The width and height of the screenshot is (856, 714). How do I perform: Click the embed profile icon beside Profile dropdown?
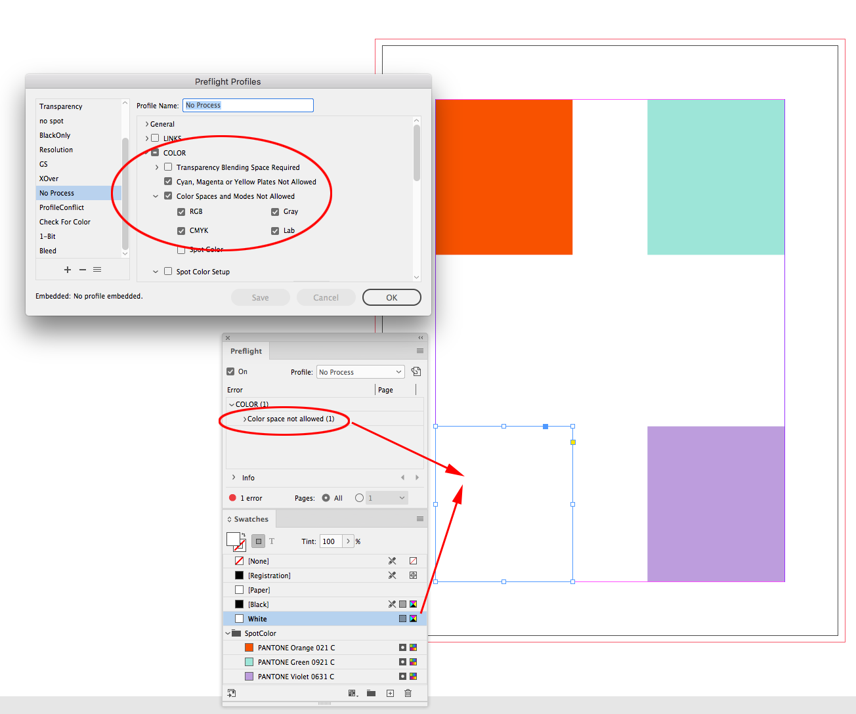coord(416,371)
